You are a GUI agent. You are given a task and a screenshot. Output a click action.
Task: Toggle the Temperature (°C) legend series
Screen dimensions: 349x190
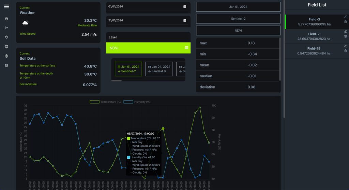pyautogui.click(x=106, y=102)
